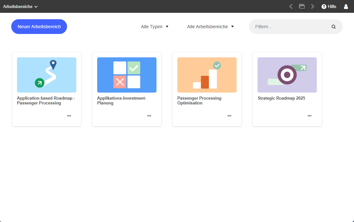This screenshot has width=354, height=222.
Task: Open more options for Application-based Roadmap card
Action: [x=69, y=116]
